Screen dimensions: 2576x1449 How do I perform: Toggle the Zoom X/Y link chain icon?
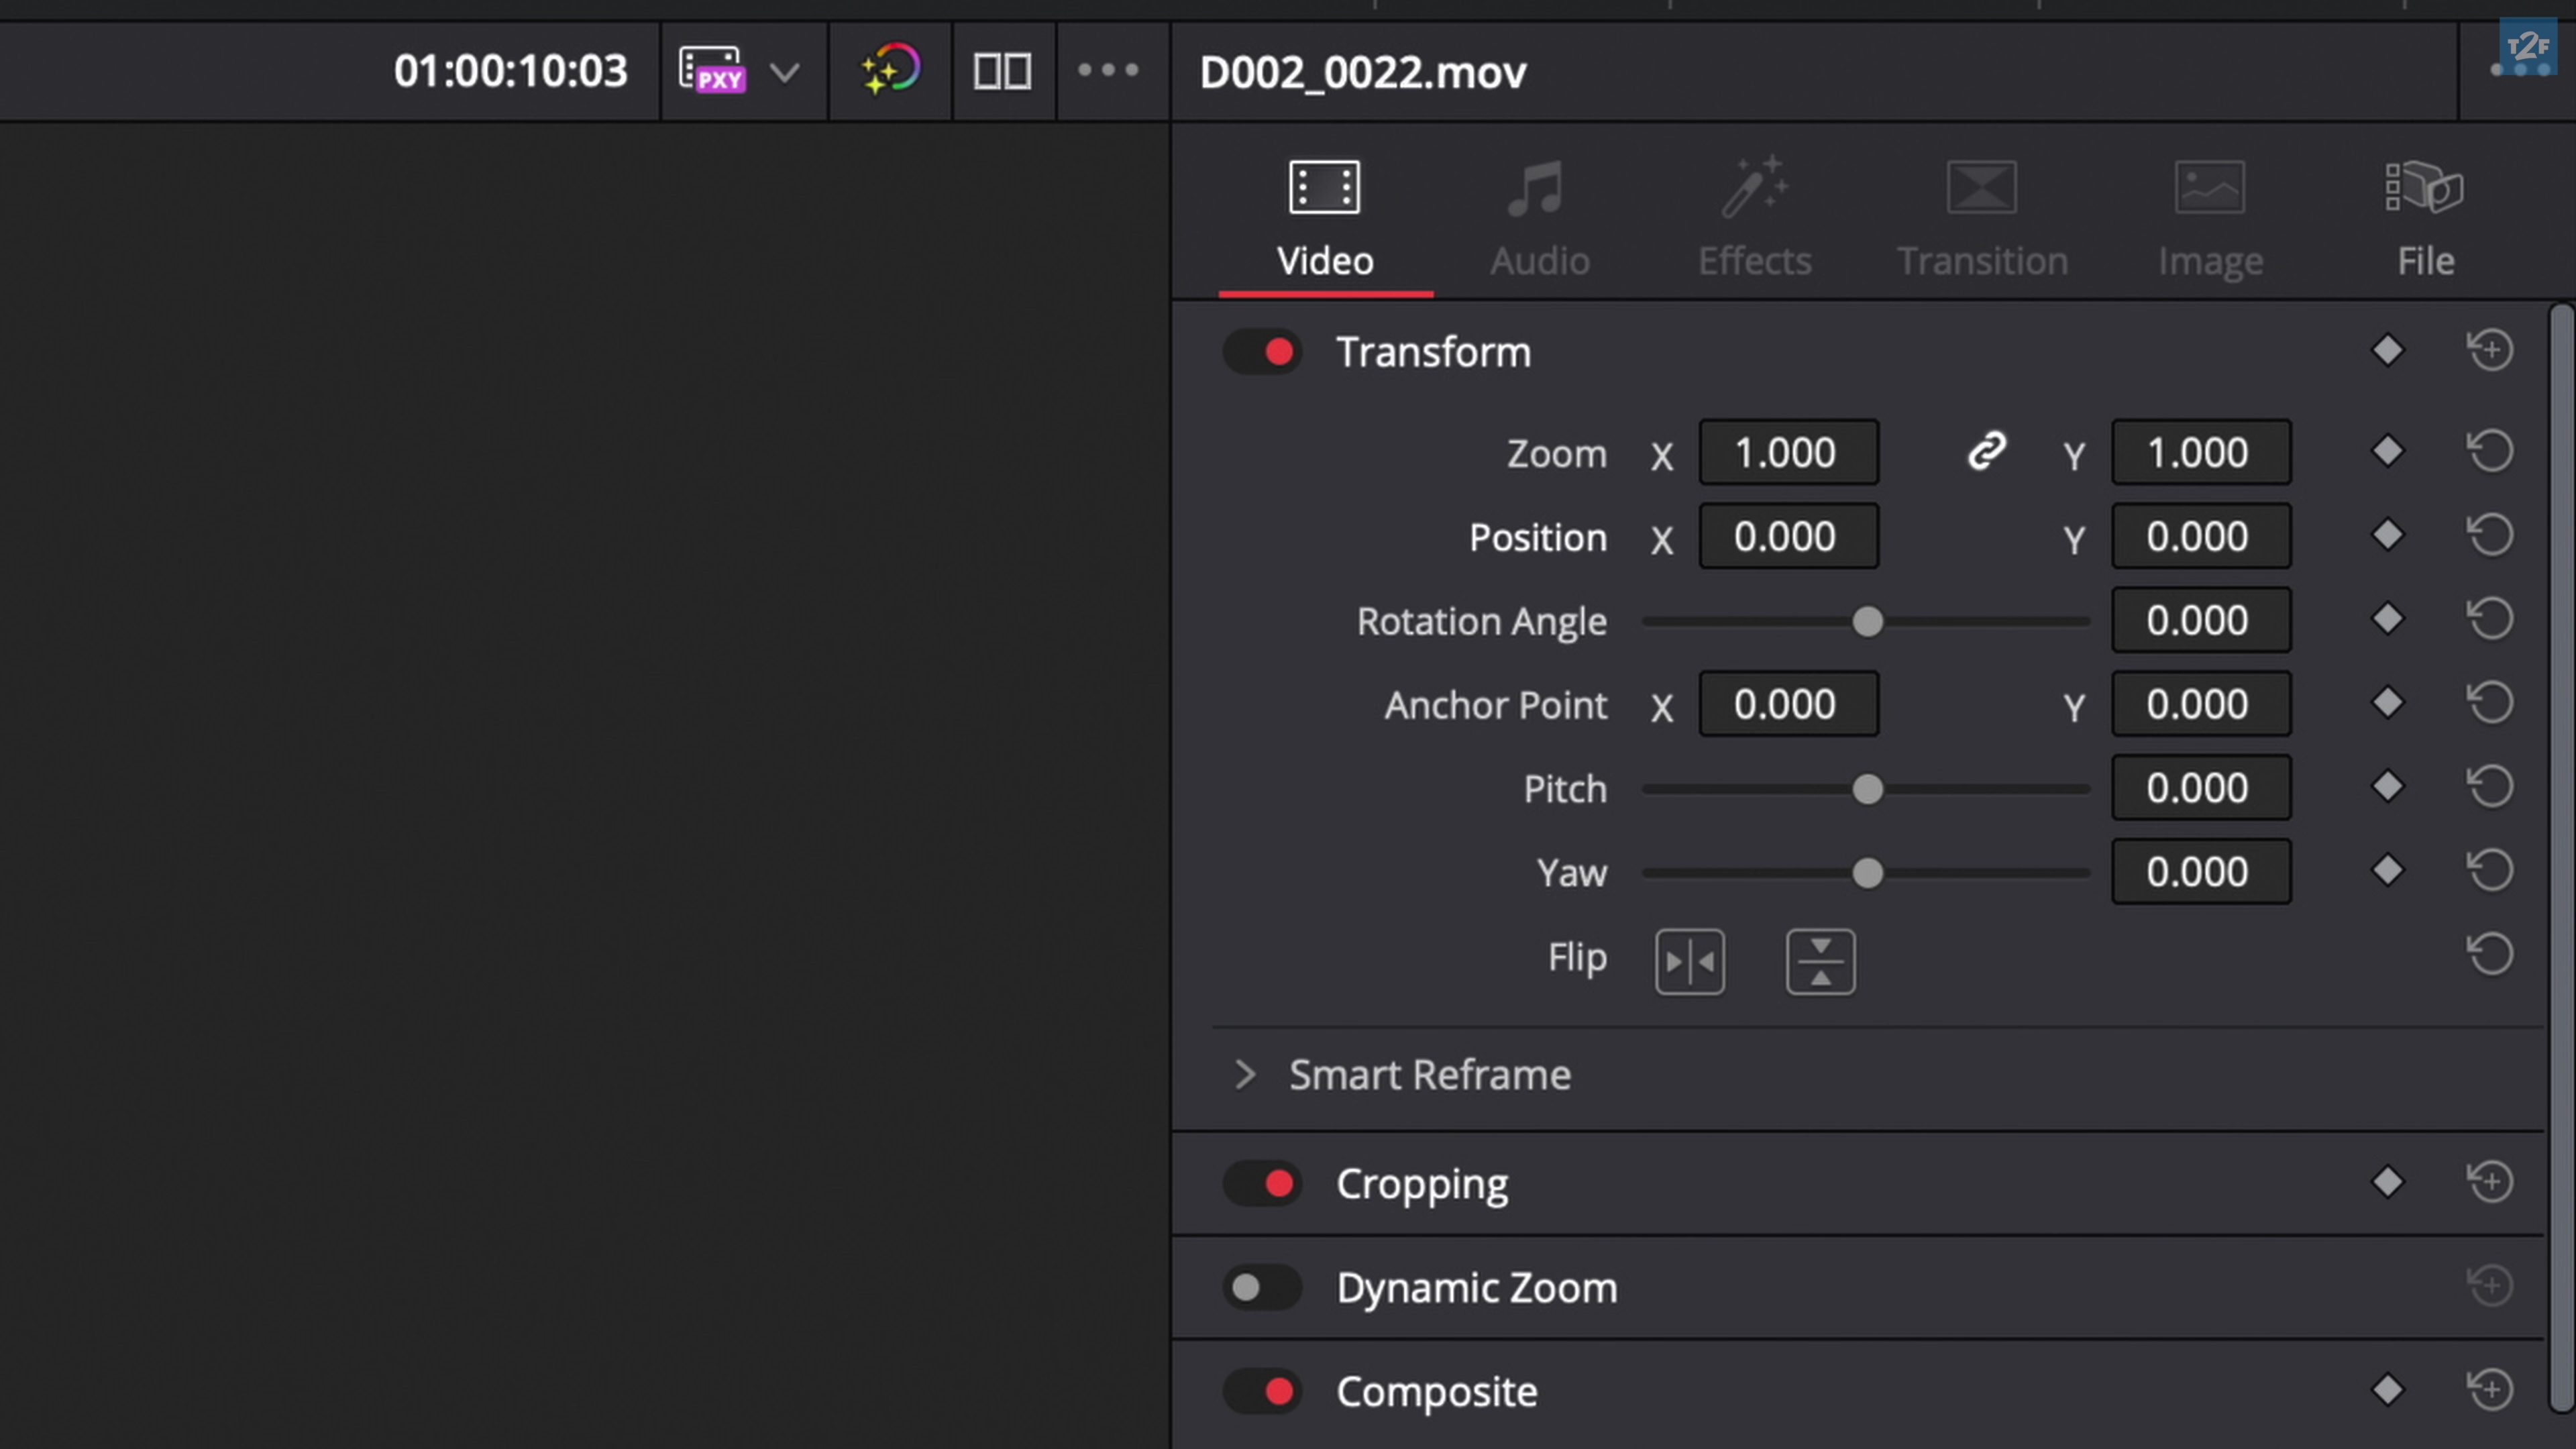pyautogui.click(x=1986, y=452)
